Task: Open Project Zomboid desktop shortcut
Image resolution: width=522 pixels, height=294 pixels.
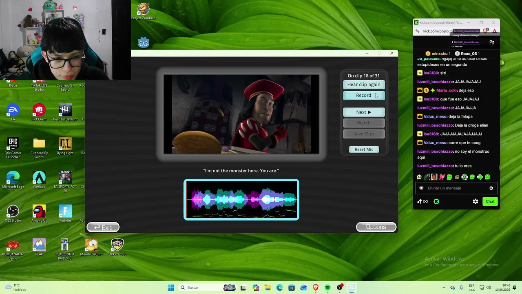Action: point(143,11)
